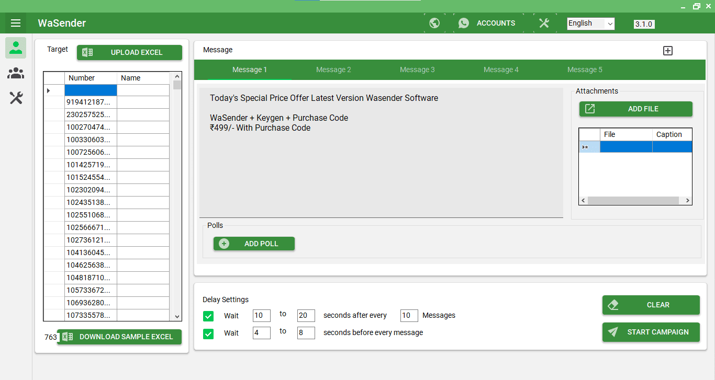The width and height of the screenshot is (715, 380).
Task: Restore down the application window
Action: pyautogui.click(x=697, y=6)
